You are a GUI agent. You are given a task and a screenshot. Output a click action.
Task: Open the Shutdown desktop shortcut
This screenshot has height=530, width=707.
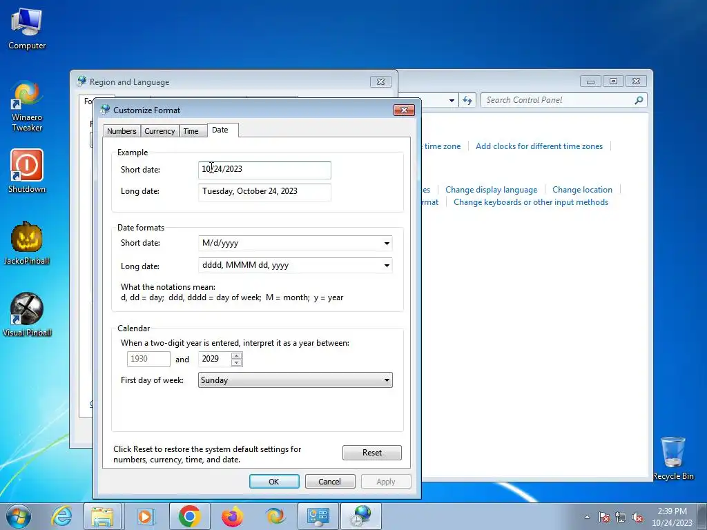click(27, 171)
